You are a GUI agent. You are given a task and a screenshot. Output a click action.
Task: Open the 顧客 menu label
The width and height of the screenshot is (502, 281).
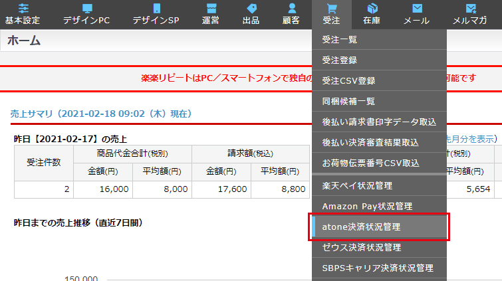point(291,20)
